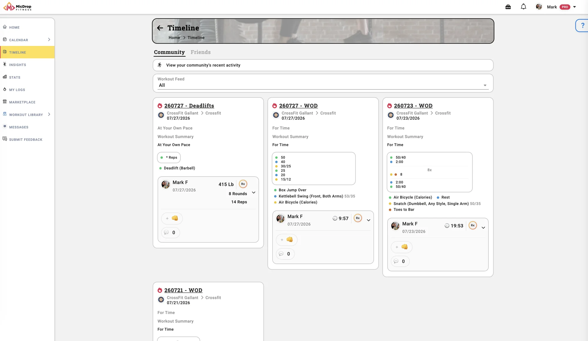Expand Mark F 9:57 result details
Image resolution: width=588 pixels, height=341 pixels.
(x=368, y=220)
